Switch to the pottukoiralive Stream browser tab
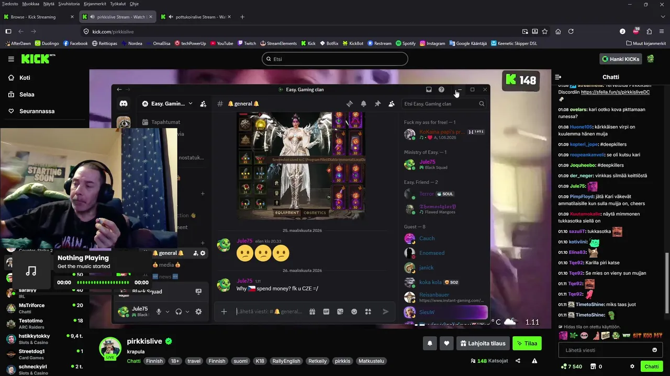The width and height of the screenshot is (670, 376). (x=196, y=17)
